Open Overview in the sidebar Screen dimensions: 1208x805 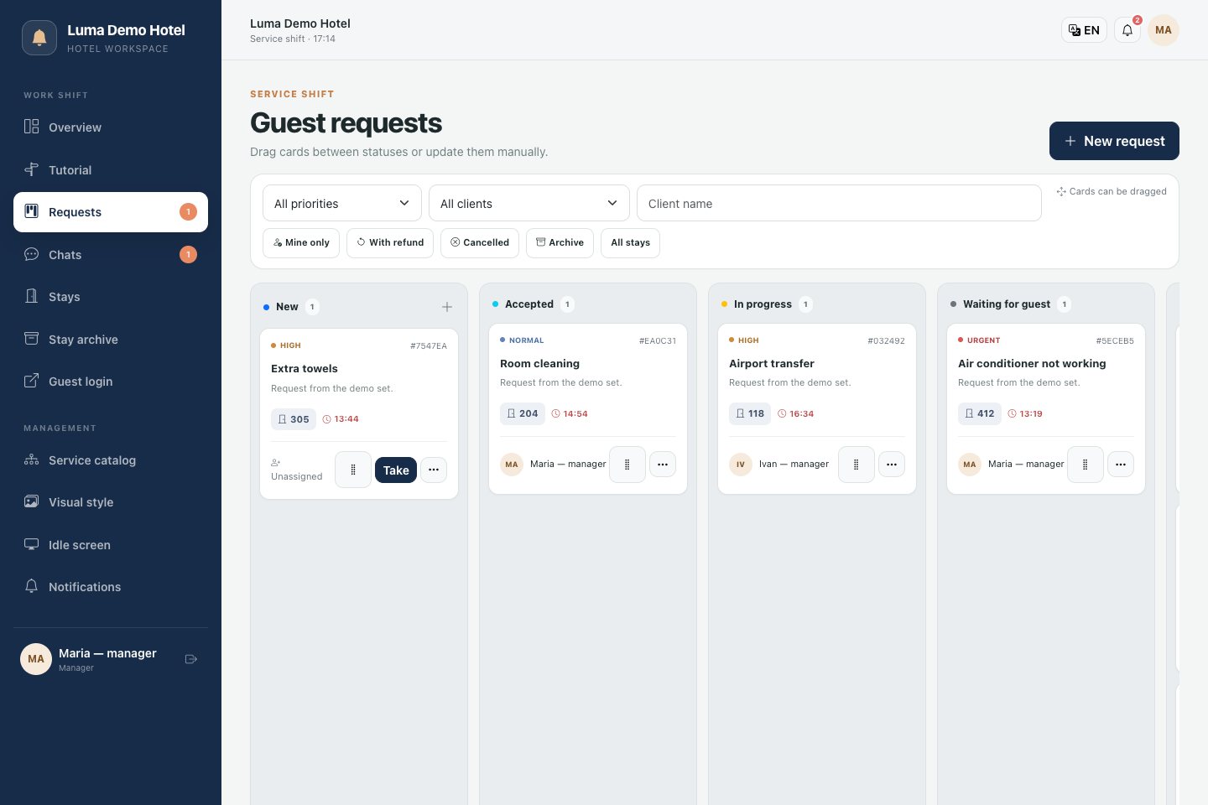coord(111,127)
